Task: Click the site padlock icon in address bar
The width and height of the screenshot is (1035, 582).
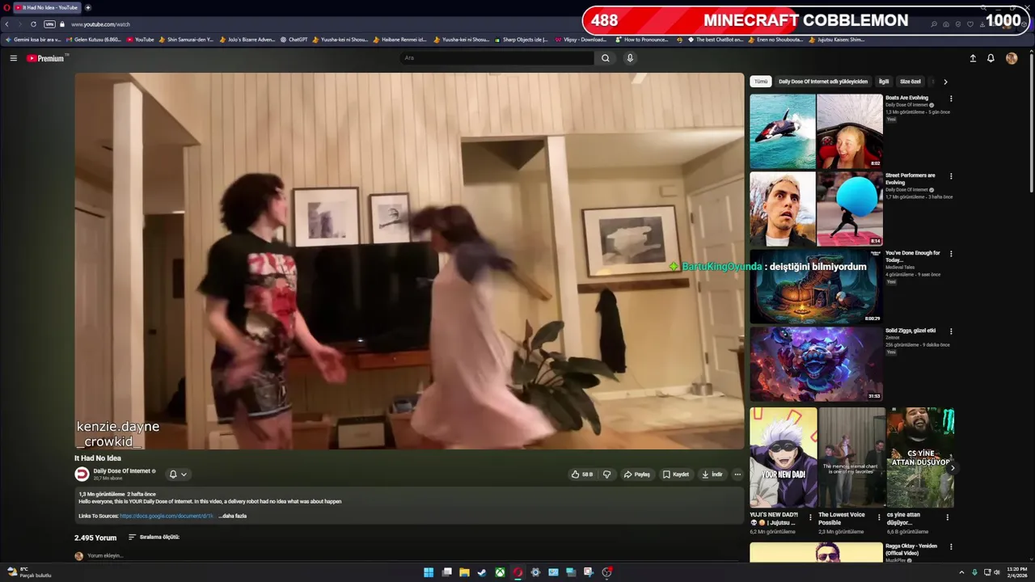Action: (63, 24)
